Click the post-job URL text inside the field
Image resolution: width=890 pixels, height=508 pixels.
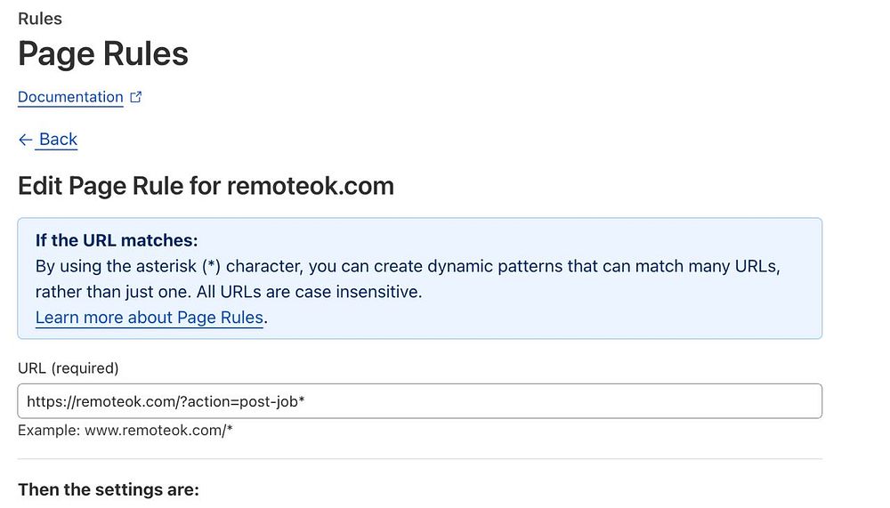click(166, 401)
